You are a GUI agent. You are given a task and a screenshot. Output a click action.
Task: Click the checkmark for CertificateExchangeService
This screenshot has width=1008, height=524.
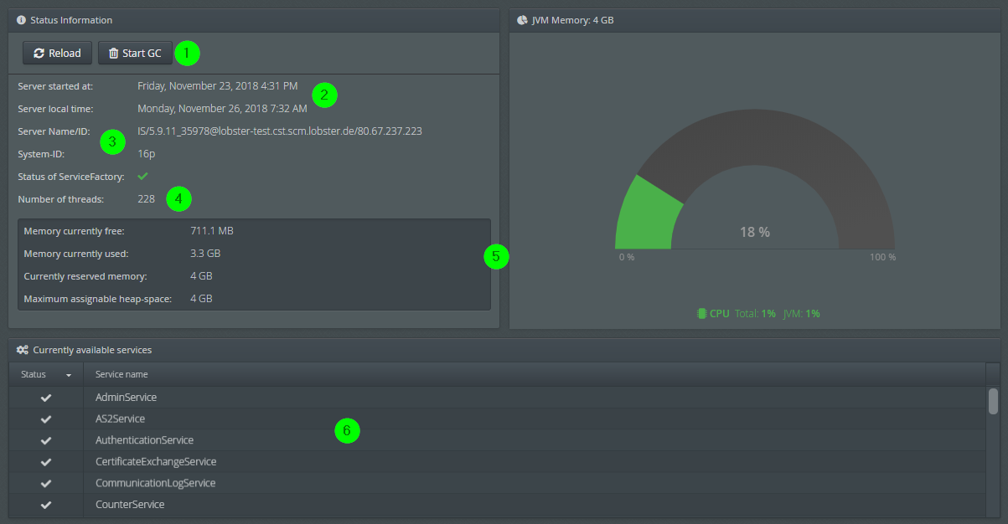click(x=46, y=462)
